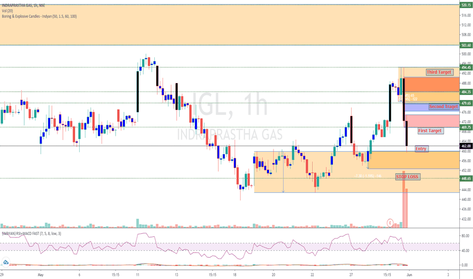Click 436.00 on the price axis
Screen dimensions: 473x279
(x=466, y=209)
